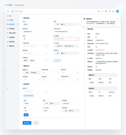Open 预警记录 in the sidebar menu
Image resolution: width=126 pixels, height=135 pixels.
(x=12, y=46)
